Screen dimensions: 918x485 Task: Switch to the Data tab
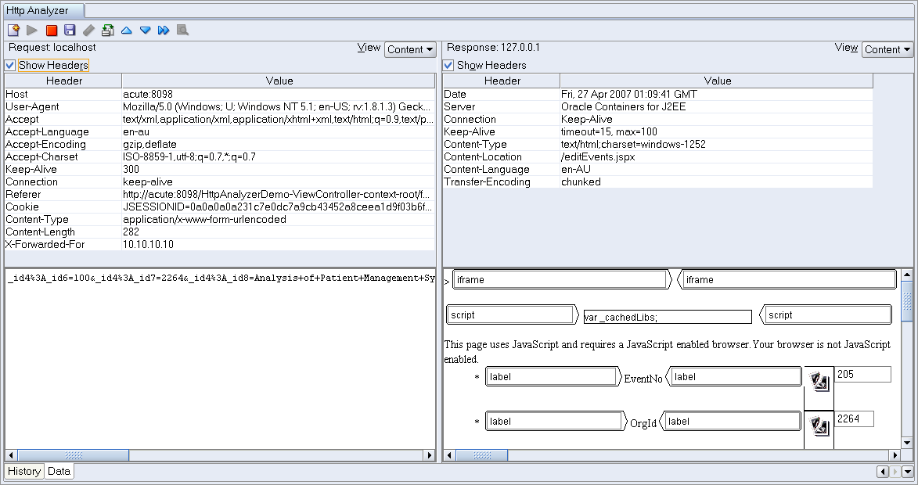tap(59, 471)
